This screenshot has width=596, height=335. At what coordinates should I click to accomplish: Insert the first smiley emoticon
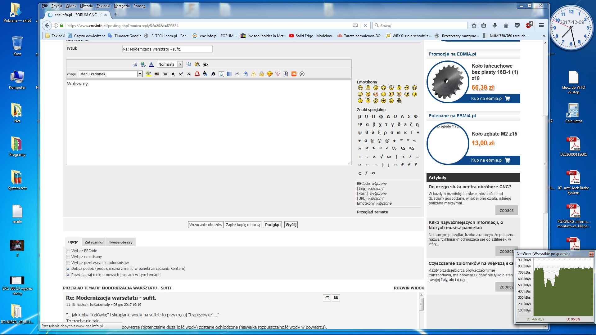(x=360, y=88)
